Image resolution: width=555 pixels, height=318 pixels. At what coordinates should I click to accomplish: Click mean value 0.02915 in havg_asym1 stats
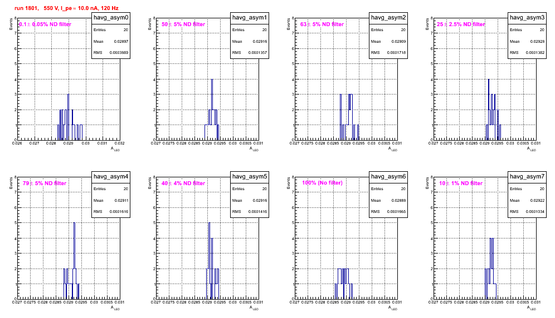(260, 41)
